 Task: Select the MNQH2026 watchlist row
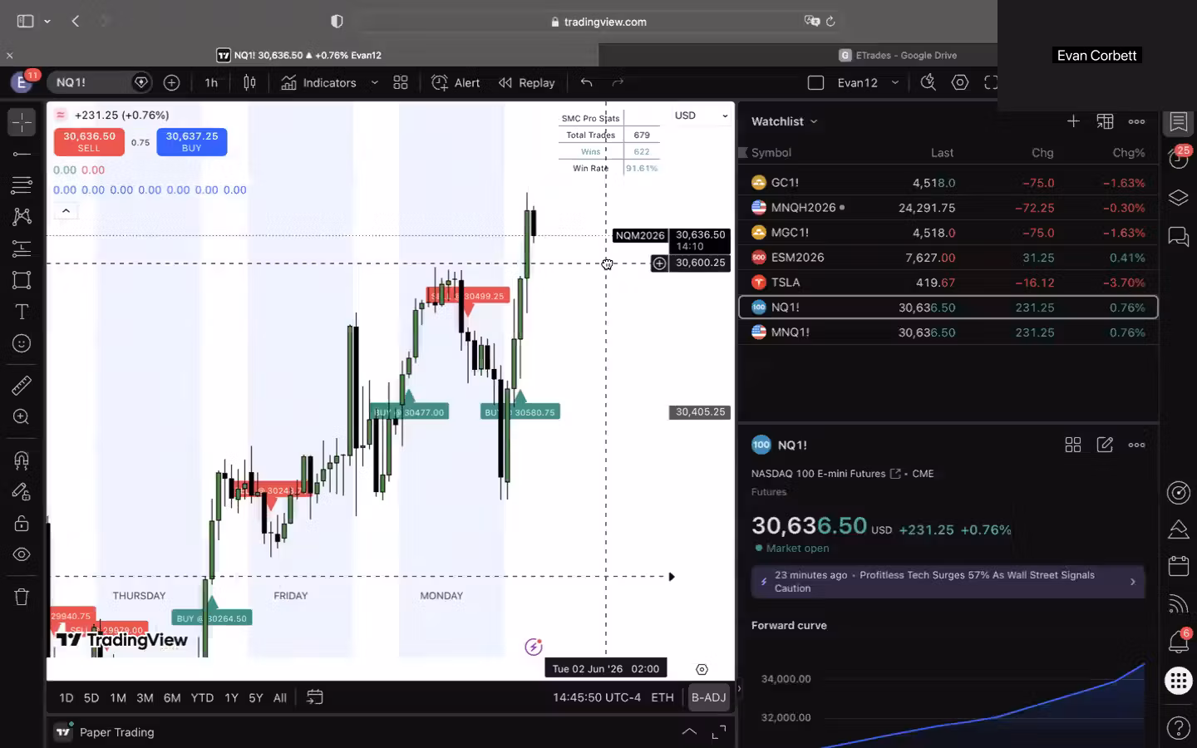tap(948, 208)
